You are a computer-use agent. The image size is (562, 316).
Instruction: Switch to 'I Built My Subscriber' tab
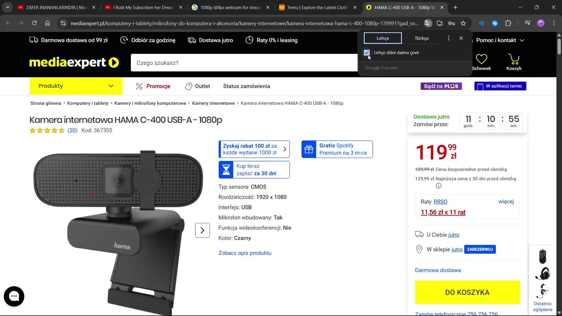point(143,7)
